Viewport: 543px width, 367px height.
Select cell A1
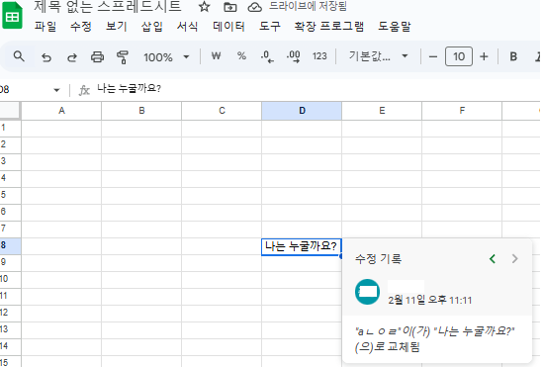61,129
